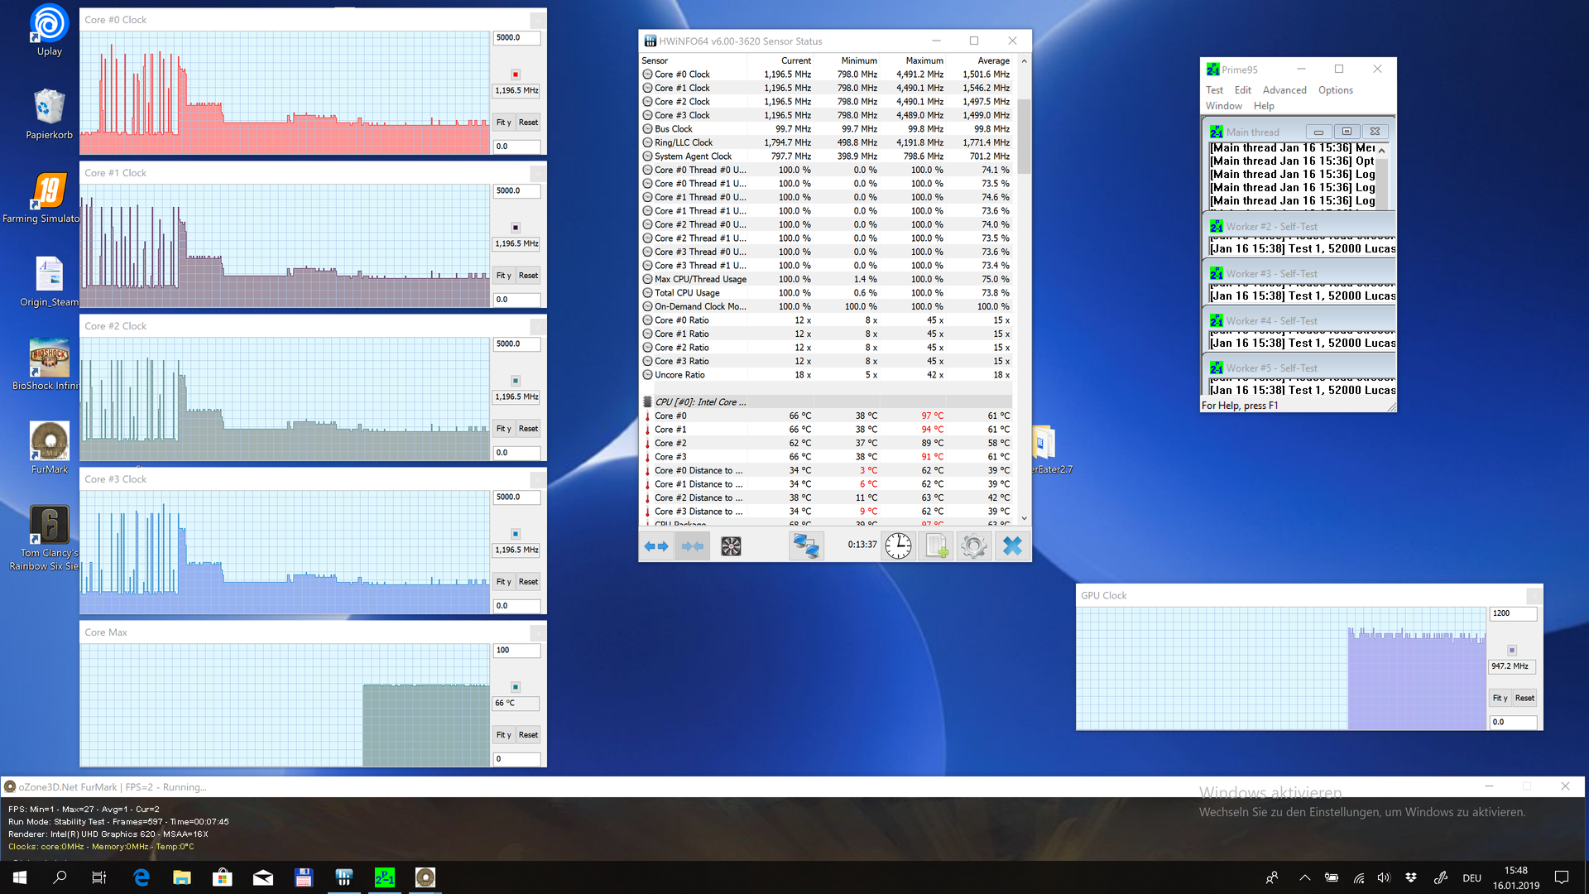
Task: Click the 5000.0 max field in Core #2 Clock
Action: 516,344
